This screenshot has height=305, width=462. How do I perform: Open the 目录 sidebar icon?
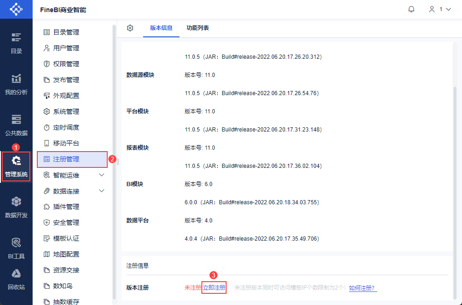click(16, 37)
